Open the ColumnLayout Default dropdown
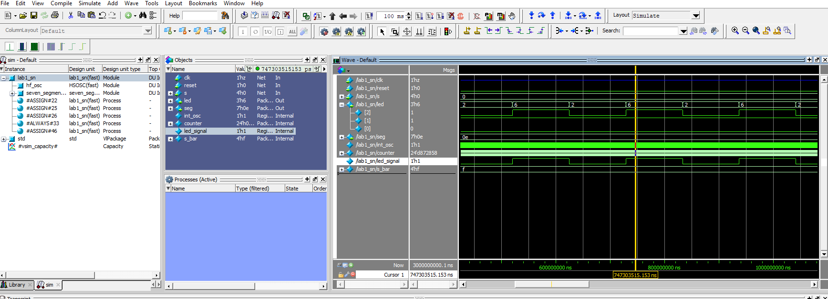828x299 pixels. (x=147, y=31)
